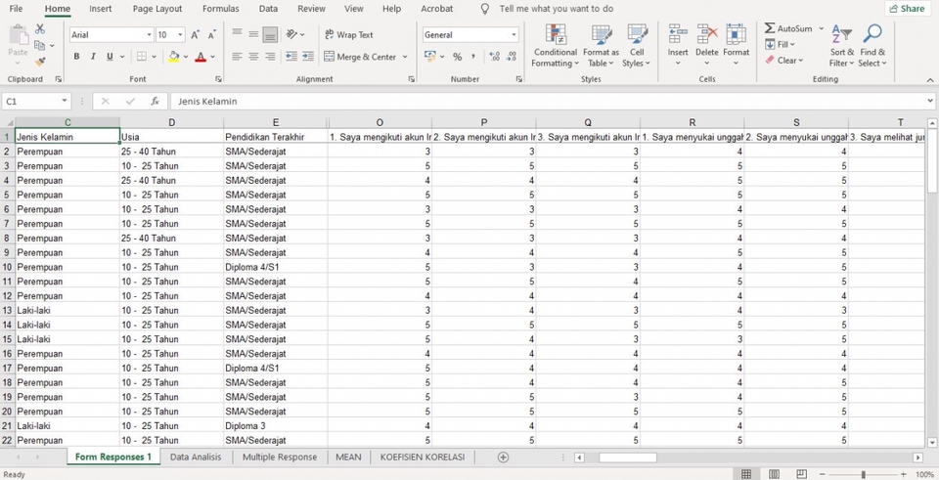Open Name Box dropdown
Image resolution: width=939 pixels, height=480 pixels.
pos(65,101)
